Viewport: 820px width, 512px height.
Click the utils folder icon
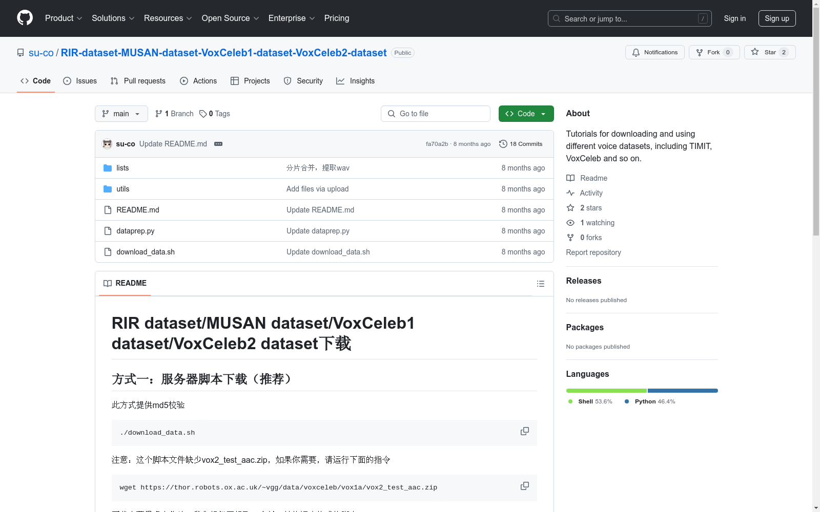tap(108, 189)
